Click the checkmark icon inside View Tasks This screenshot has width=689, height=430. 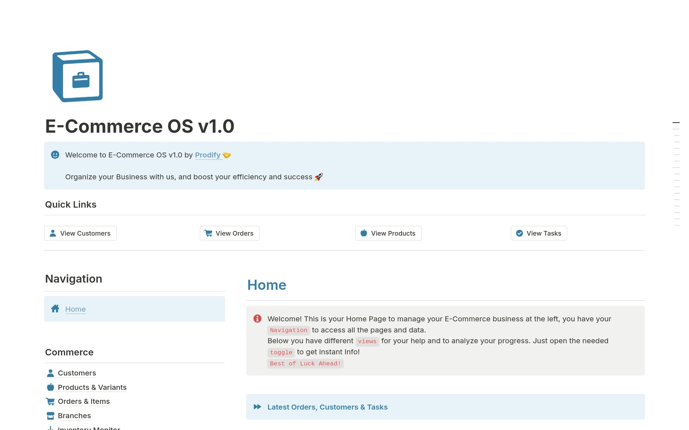point(519,233)
